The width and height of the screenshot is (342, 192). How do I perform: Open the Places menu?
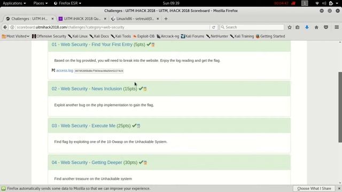pyautogui.click(x=41, y=3)
